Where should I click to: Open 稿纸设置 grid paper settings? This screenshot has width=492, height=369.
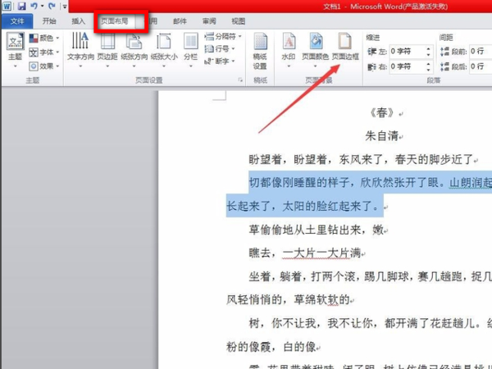pos(260,51)
